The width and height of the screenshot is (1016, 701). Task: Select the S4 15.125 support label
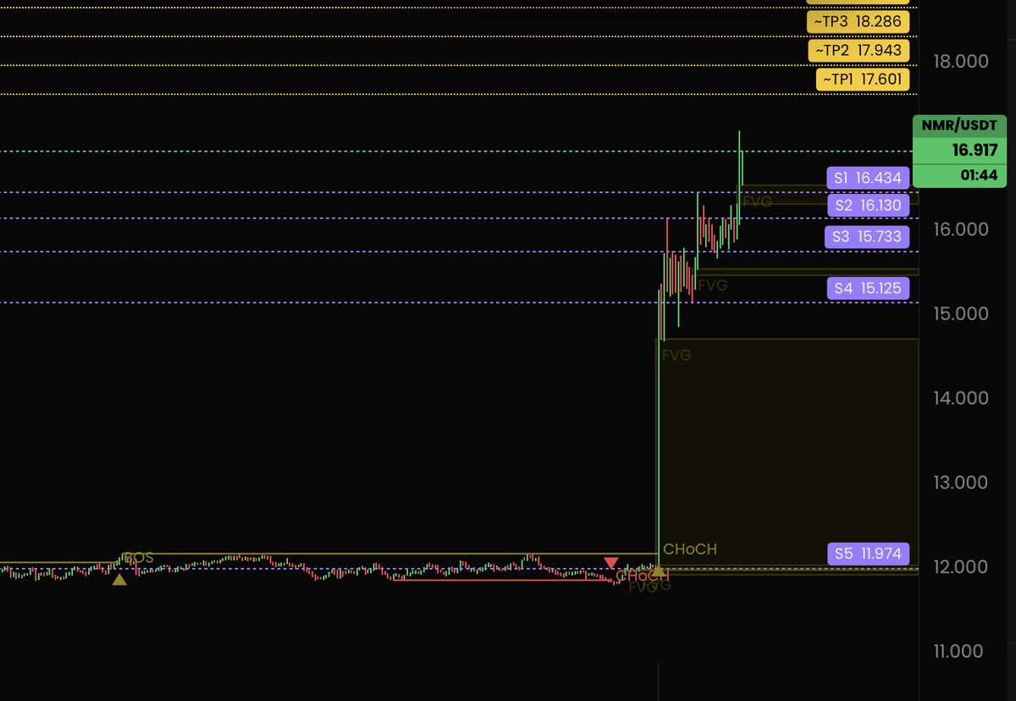coord(867,288)
